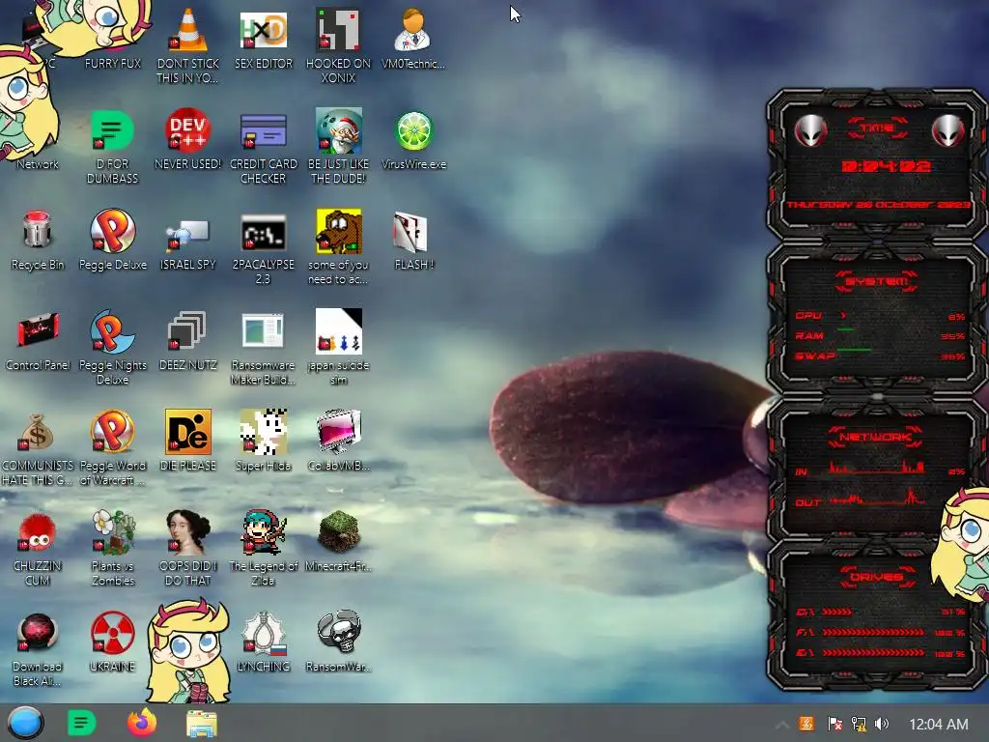Screen dimensions: 989x742
Task: Open the Peggle World of Warcraft icon
Action: click(x=112, y=448)
